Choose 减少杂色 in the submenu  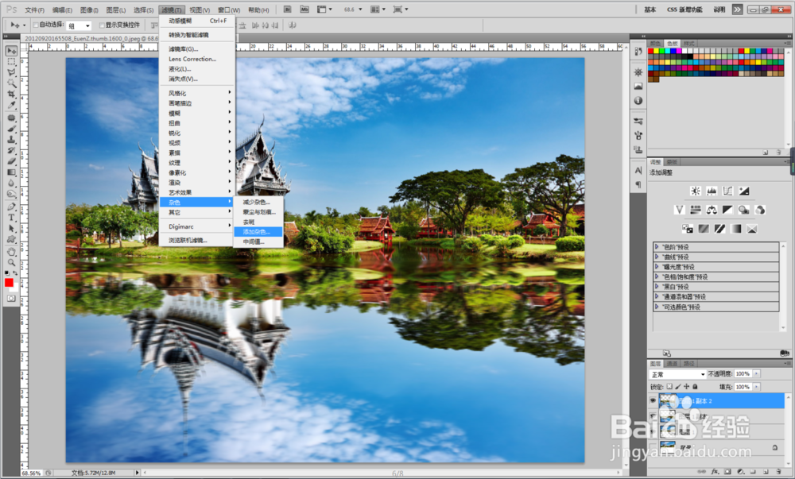tap(258, 202)
